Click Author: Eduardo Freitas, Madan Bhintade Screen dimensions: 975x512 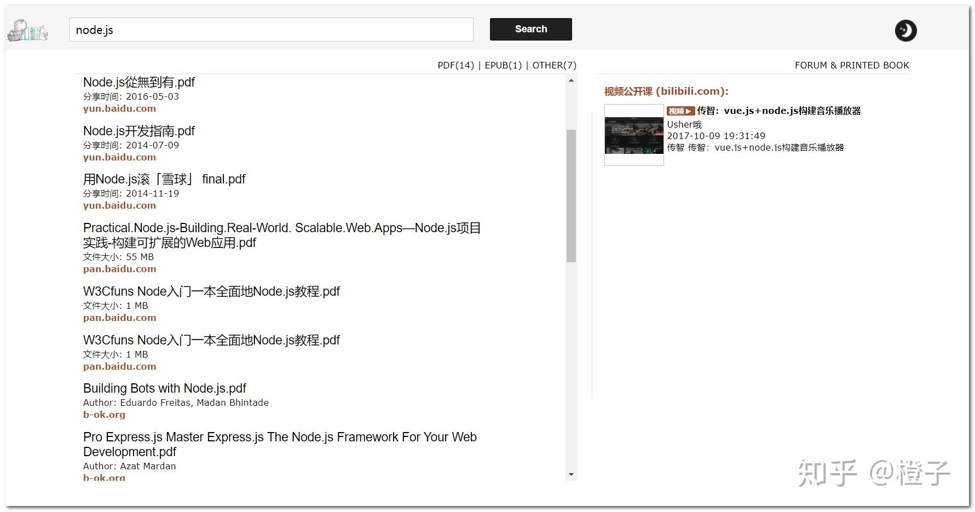pos(176,402)
